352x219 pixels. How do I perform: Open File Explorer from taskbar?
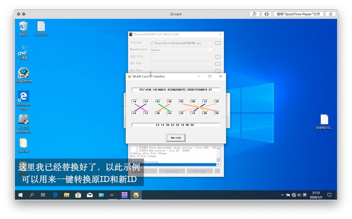coord(67,195)
